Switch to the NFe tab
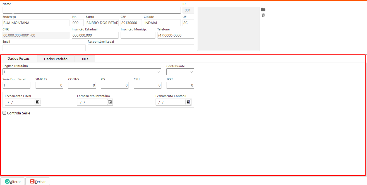367x185 pixels. (x=85, y=59)
